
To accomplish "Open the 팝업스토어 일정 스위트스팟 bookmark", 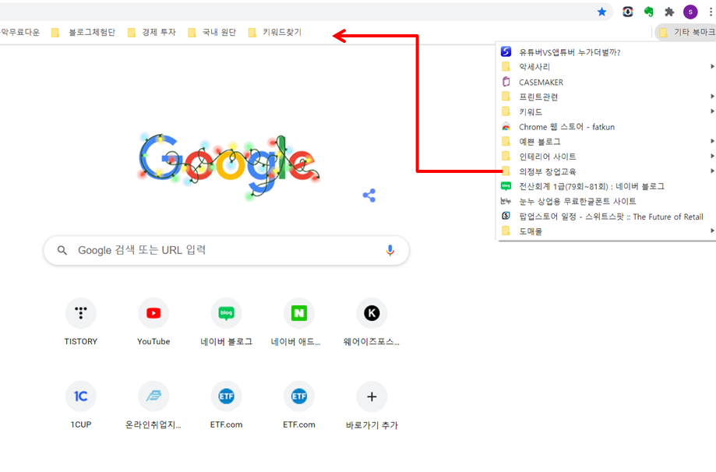I will pyautogui.click(x=606, y=217).
